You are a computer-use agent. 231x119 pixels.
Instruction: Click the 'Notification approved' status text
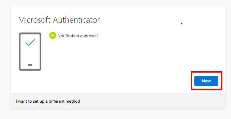coord(77,36)
